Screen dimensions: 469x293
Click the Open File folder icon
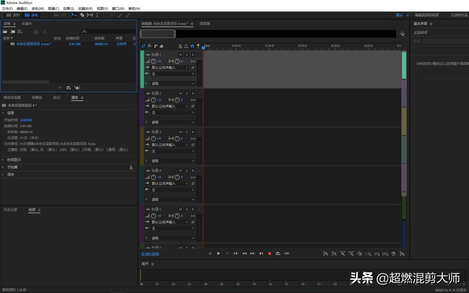pyautogui.click(x=5, y=32)
